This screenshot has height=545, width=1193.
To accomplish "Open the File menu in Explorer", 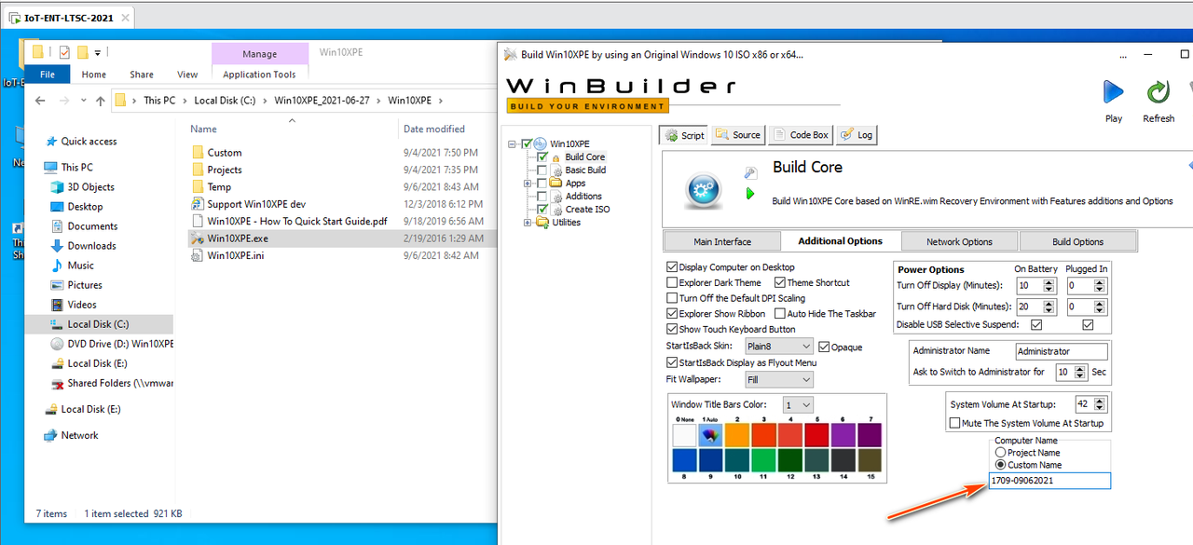I will [47, 75].
